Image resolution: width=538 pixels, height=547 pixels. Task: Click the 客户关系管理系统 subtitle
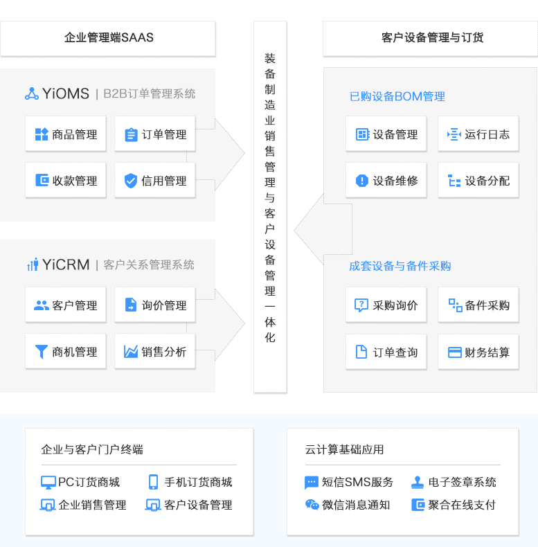[149, 264]
